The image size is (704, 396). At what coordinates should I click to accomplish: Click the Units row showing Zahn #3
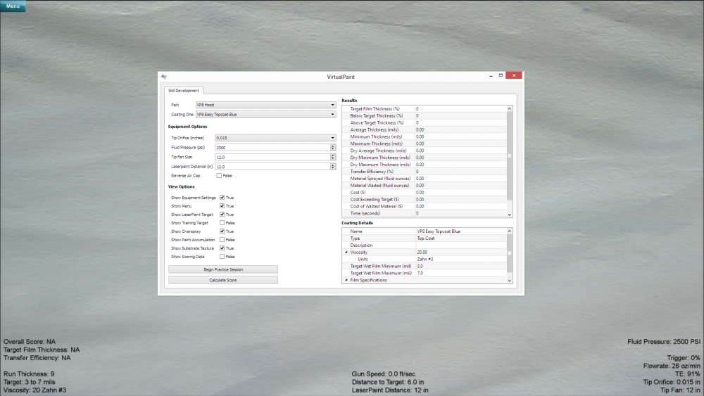tap(425, 260)
